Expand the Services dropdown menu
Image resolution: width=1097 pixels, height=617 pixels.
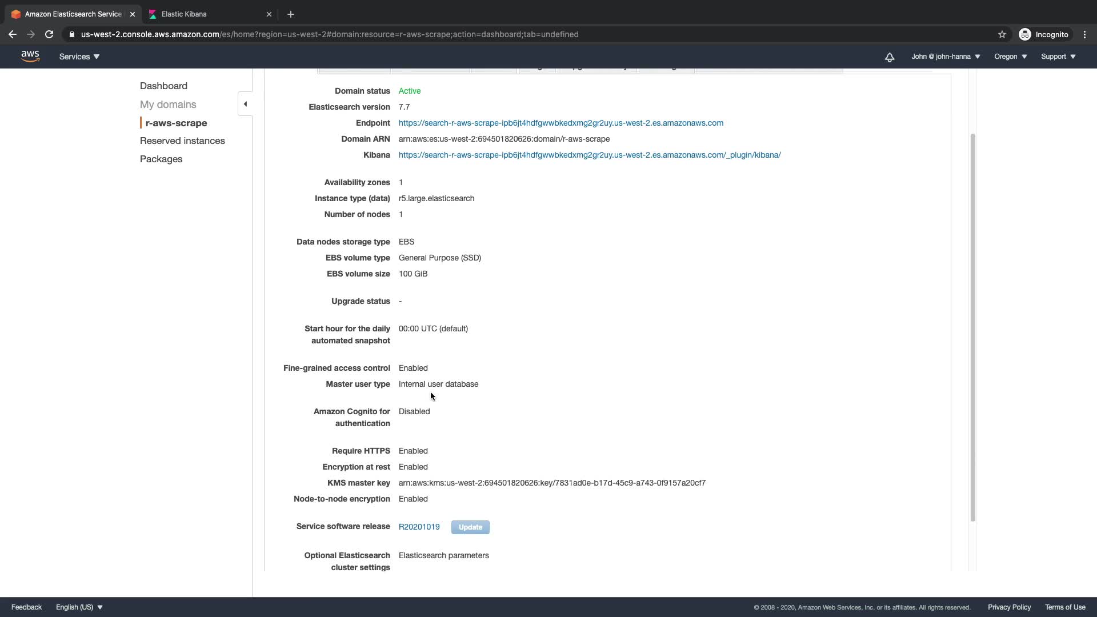point(79,57)
